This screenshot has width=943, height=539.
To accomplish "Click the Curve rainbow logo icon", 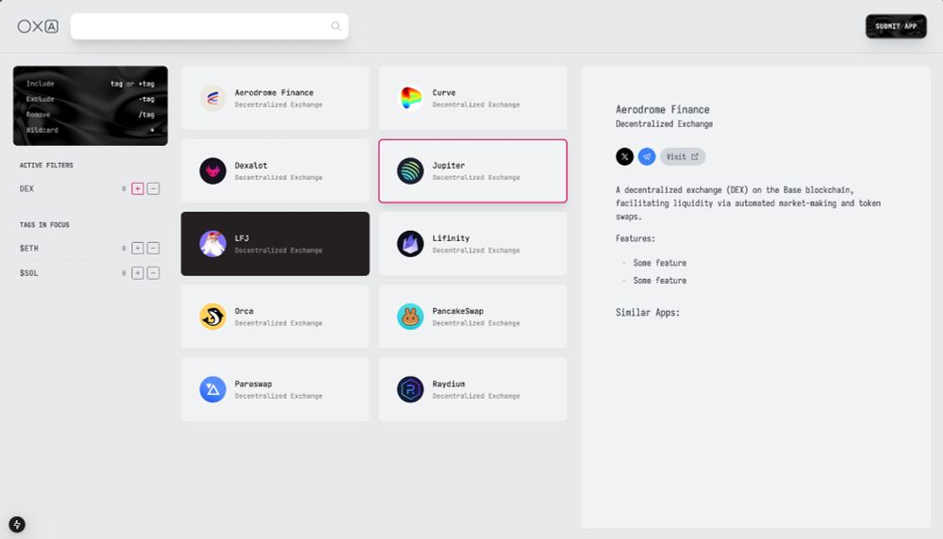I will click(410, 98).
